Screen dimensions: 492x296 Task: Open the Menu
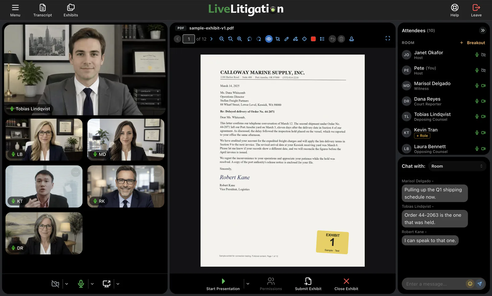coord(15,10)
